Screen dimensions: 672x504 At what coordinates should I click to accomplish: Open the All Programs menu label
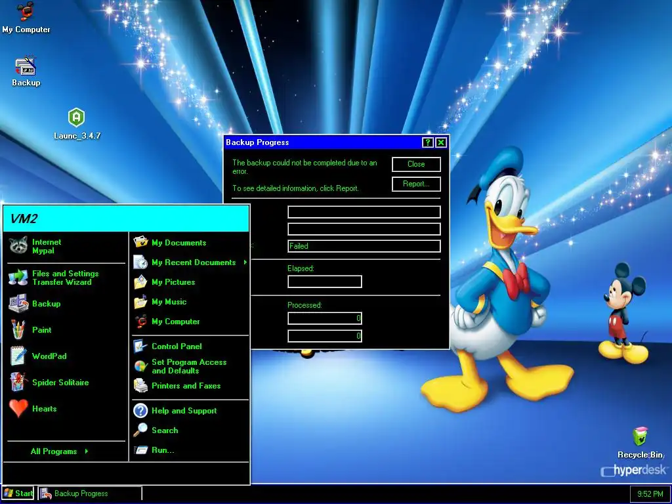tap(54, 451)
